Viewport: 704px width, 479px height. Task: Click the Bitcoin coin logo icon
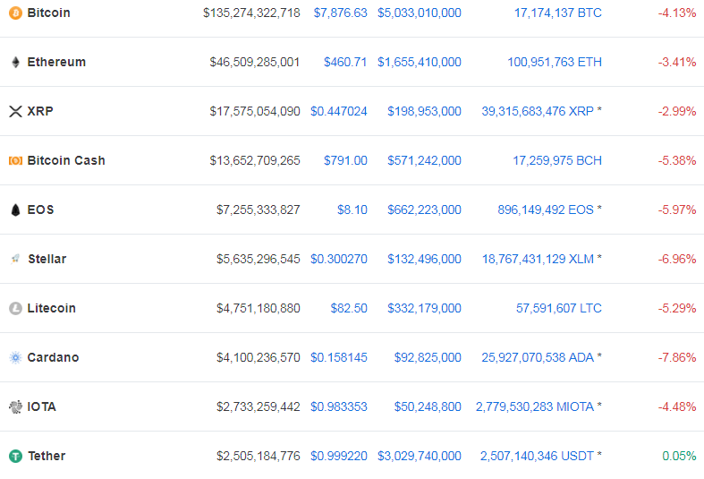(15, 13)
